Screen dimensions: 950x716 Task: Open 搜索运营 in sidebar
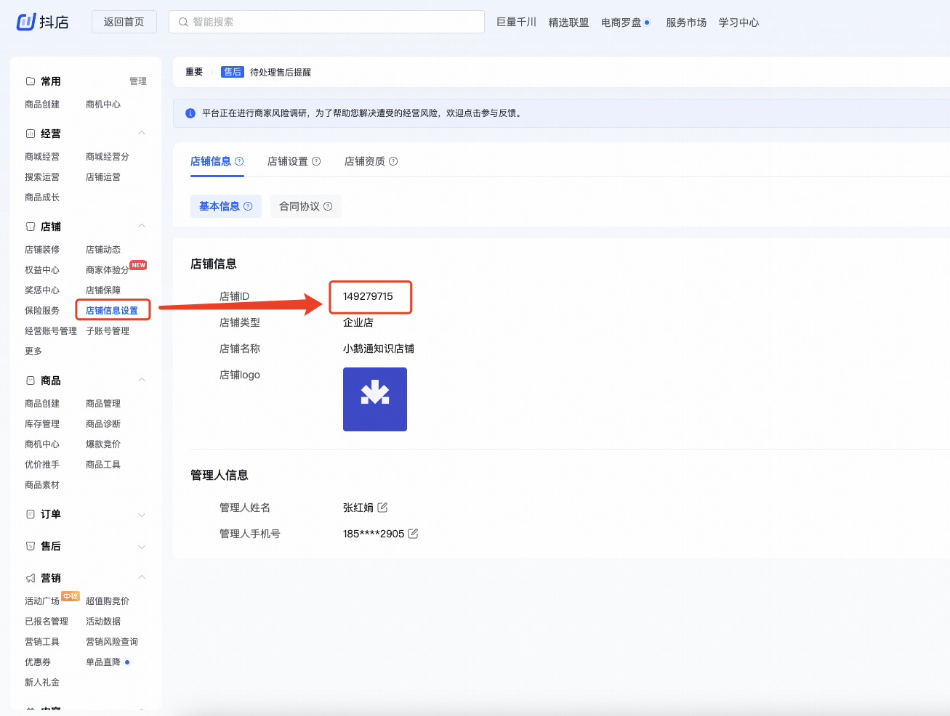click(42, 176)
